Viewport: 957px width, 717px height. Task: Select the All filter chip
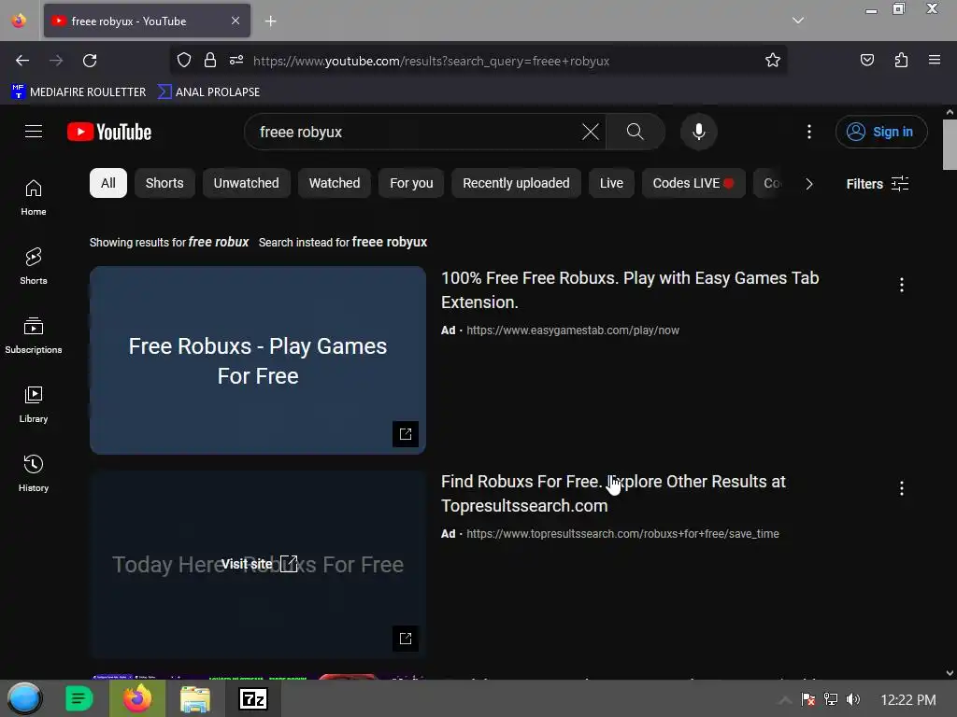tap(108, 183)
